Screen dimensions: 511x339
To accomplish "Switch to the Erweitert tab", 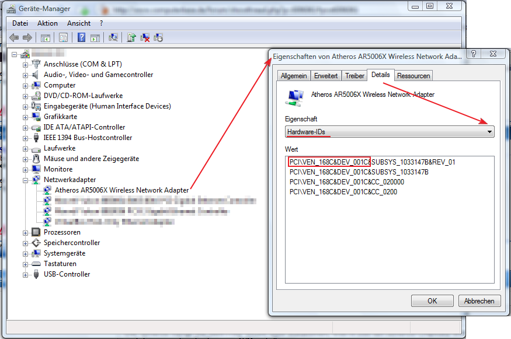I will coord(326,76).
